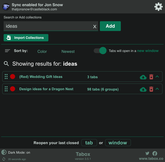Export Wedding Gift Ideas via cloud download icon

(x=143, y=77)
